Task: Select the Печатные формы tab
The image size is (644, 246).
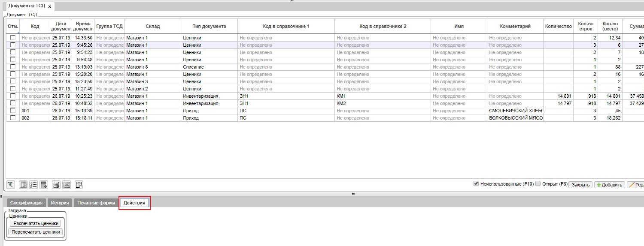Action: coord(96,203)
